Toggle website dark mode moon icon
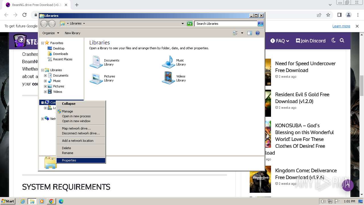 click(334, 40)
